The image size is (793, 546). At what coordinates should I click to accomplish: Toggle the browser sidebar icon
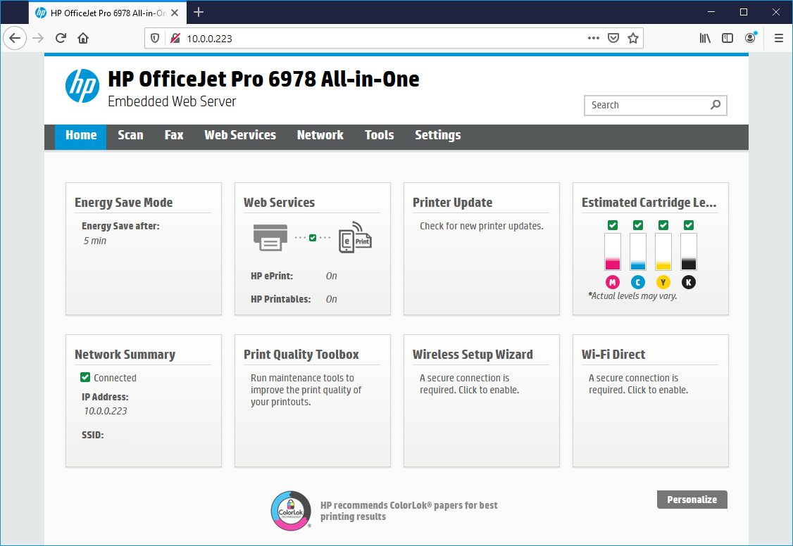tap(728, 39)
